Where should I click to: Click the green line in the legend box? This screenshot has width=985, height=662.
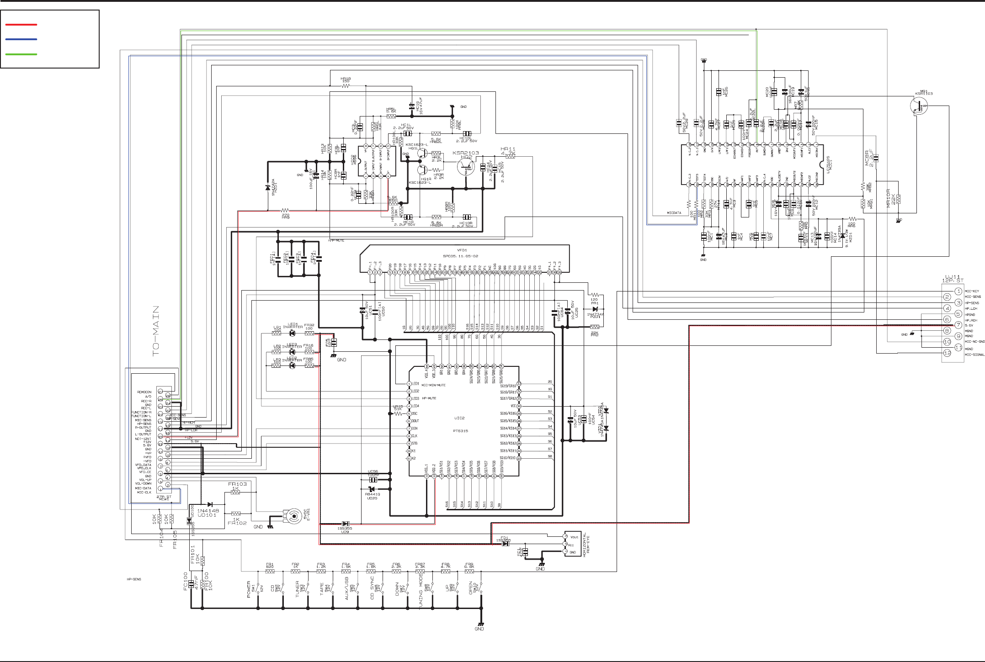point(21,54)
